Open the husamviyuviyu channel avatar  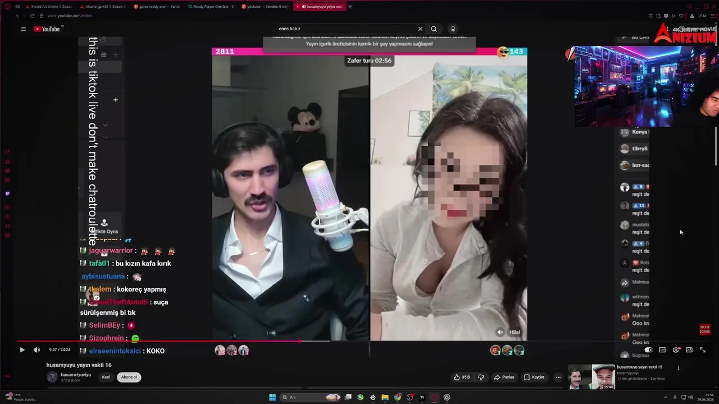[x=52, y=377]
